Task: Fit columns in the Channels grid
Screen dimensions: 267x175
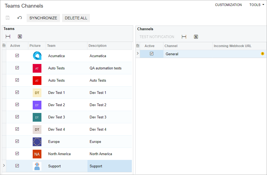Action: pos(184,37)
